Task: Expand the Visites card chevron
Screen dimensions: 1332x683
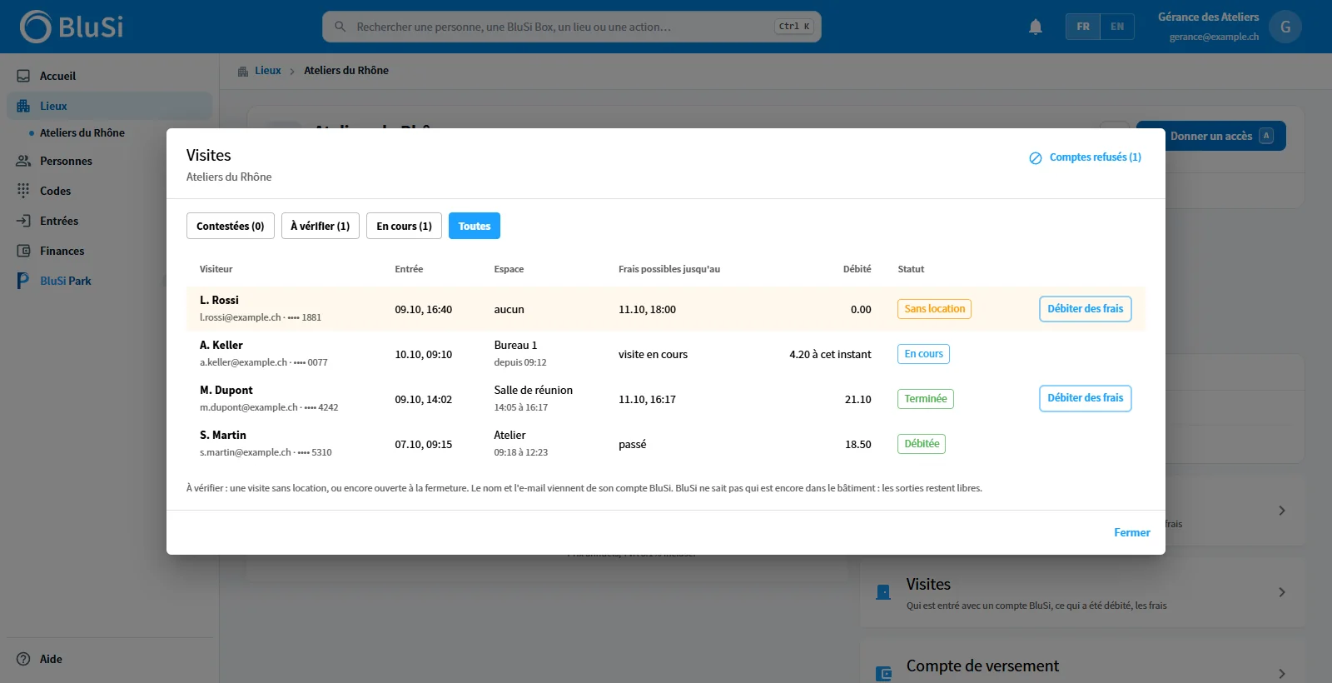Action: coord(1282,592)
